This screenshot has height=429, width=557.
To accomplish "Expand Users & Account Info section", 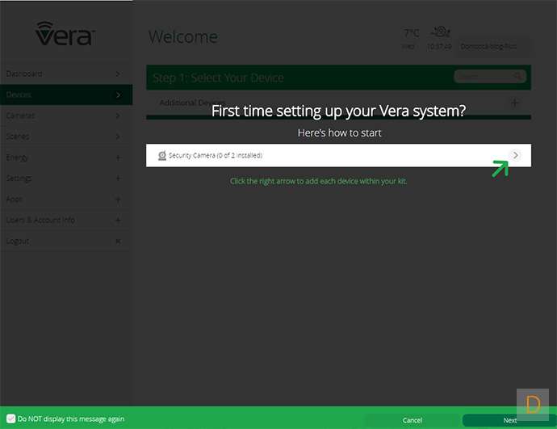I will pos(118,220).
